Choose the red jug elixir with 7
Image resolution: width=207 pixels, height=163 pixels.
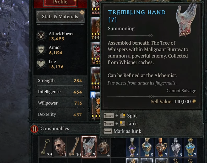coord(161,147)
